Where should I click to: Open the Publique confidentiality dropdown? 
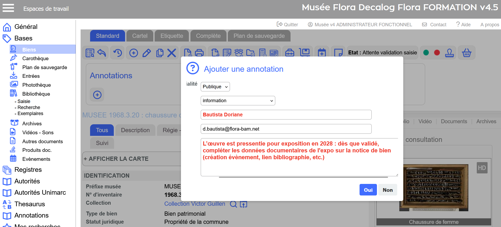tap(215, 87)
